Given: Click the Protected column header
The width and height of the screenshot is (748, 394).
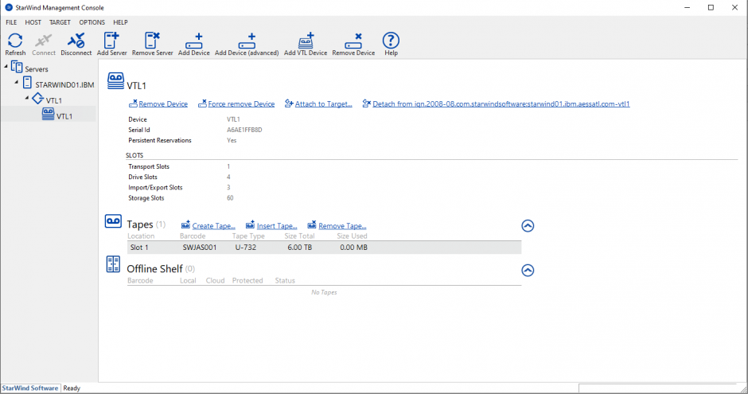Looking at the screenshot, I should (x=247, y=280).
